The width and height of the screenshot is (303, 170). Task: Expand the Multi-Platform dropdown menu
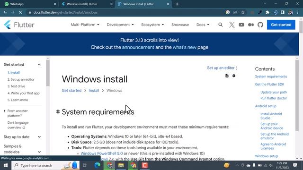[x=85, y=25]
